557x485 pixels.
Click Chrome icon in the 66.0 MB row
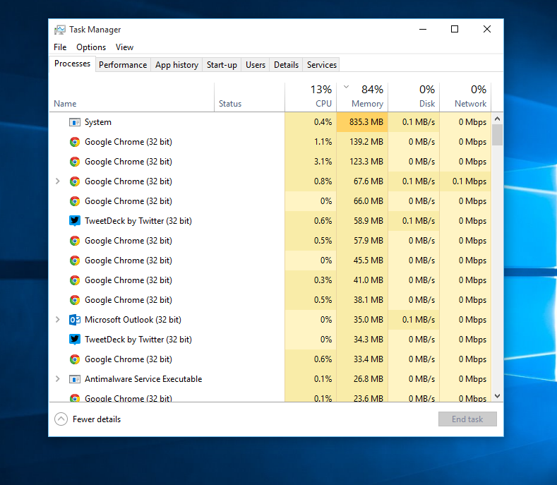[x=75, y=201]
